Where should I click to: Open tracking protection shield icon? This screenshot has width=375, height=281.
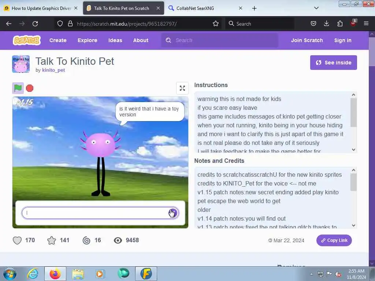point(60,23)
